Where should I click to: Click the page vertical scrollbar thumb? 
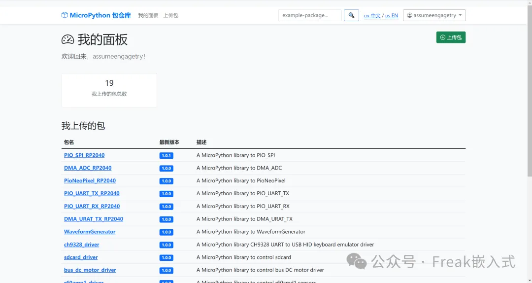click(529, 91)
